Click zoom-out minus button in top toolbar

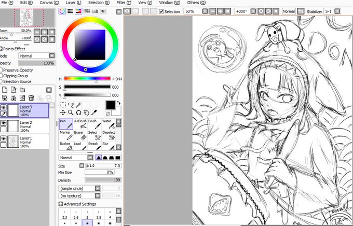213,11
